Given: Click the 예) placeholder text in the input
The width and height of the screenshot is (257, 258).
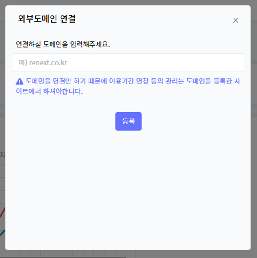Looking at the screenshot, I should (23, 63).
